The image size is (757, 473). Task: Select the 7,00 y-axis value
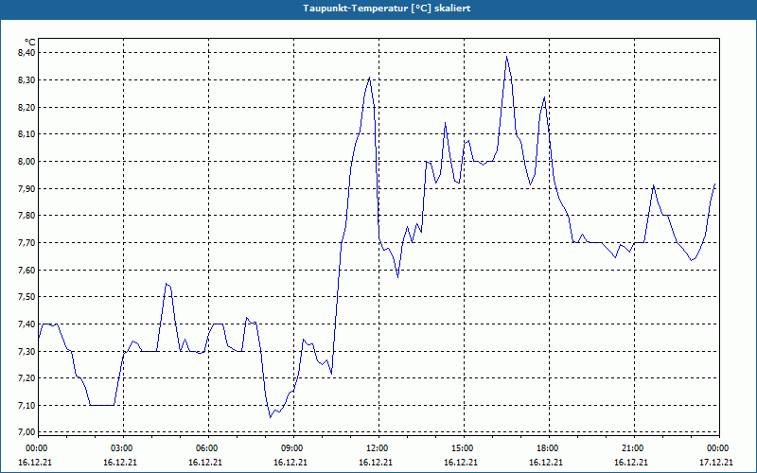point(26,432)
